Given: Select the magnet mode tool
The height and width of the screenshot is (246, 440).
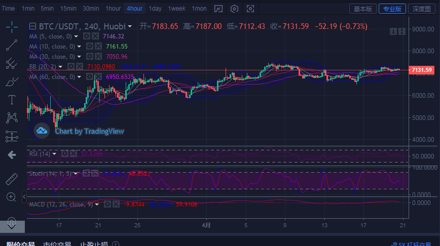Looking at the screenshot, I should (12, 222).
